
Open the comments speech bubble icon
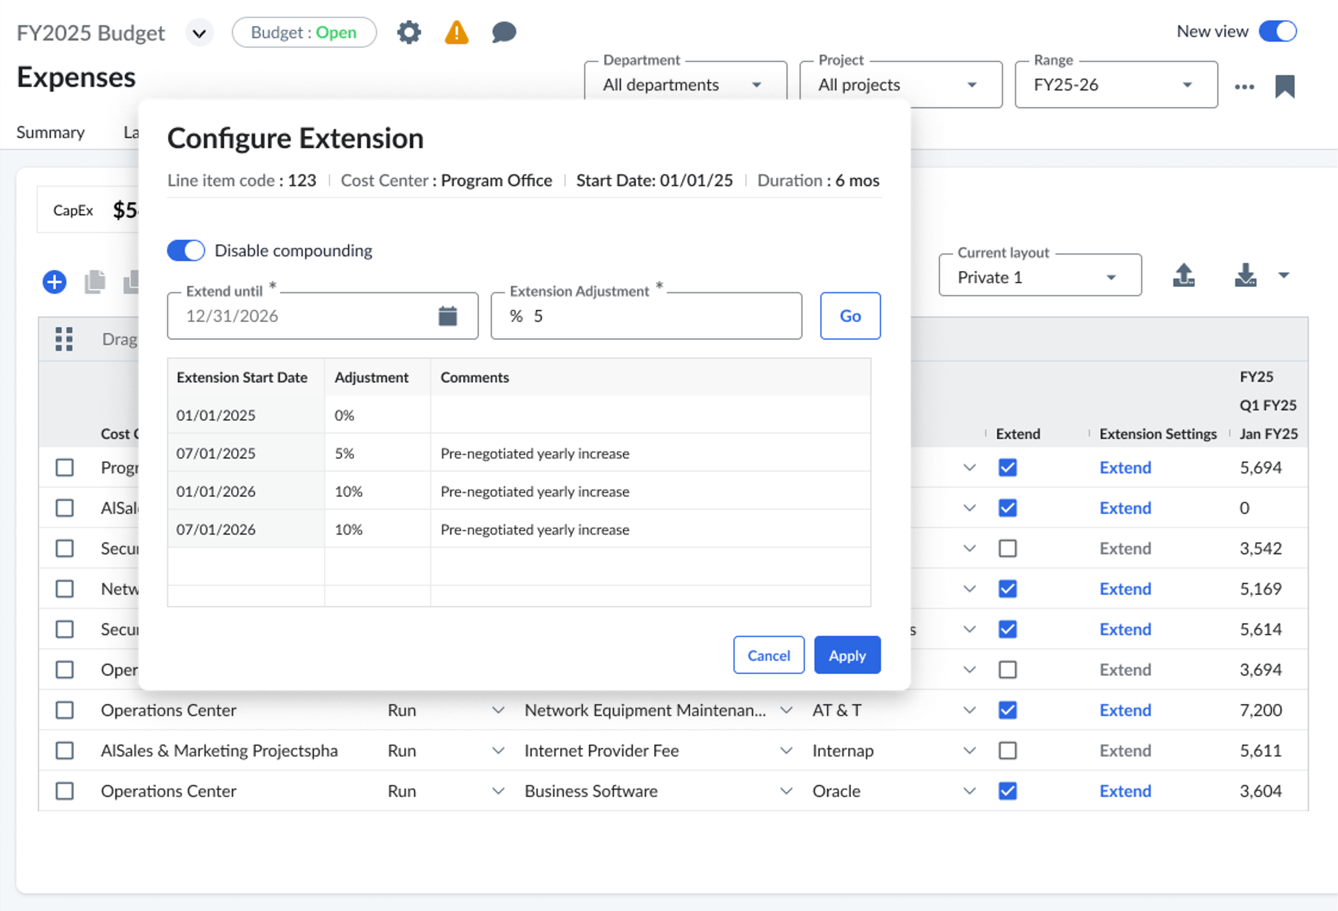(x=504, y=32)
